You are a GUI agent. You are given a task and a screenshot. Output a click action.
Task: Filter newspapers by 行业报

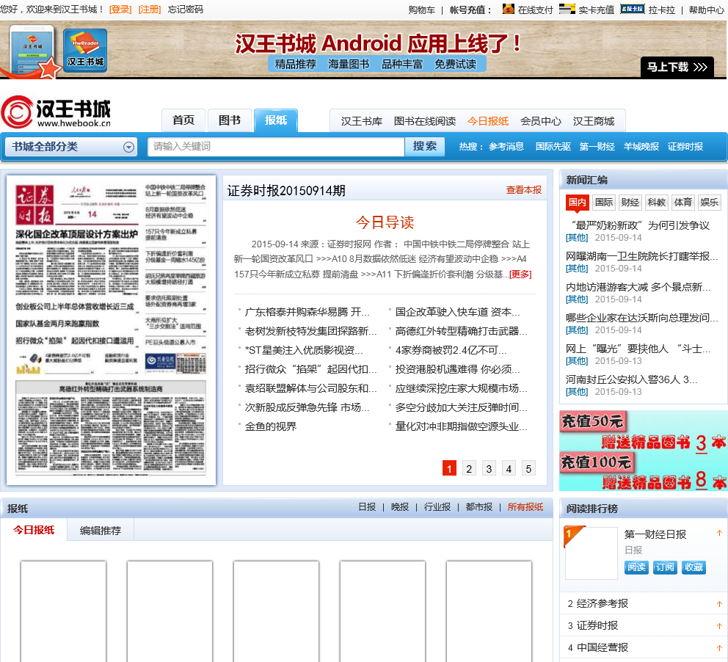point(437,507)
